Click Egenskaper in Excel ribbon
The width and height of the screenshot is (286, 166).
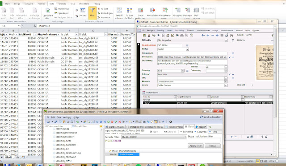tap(62, 13)
